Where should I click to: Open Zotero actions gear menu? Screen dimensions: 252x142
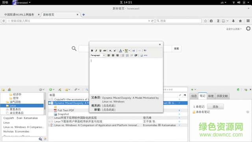tap(41, 90)
